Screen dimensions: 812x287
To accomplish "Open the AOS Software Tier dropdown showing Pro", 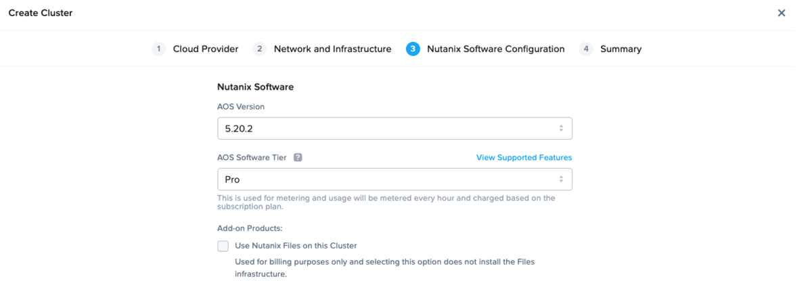I will [x=394, y=180].
